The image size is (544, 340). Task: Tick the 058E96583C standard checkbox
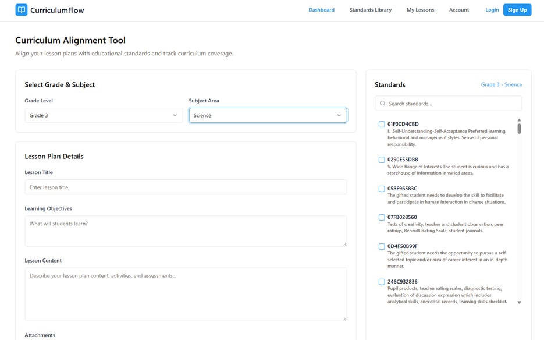[382, 189]
